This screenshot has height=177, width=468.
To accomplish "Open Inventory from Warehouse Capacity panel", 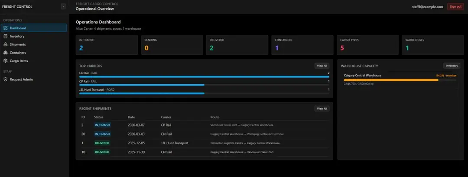I will [452, 66].
